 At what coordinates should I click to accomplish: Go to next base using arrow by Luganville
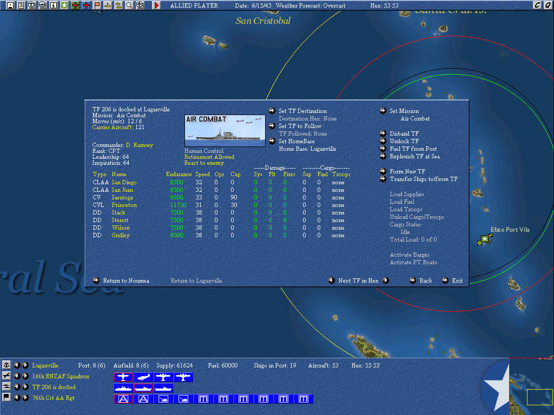point(25,365)
